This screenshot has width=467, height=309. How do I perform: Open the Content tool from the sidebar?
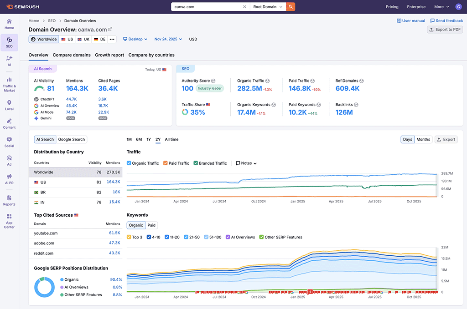point(9,124)
